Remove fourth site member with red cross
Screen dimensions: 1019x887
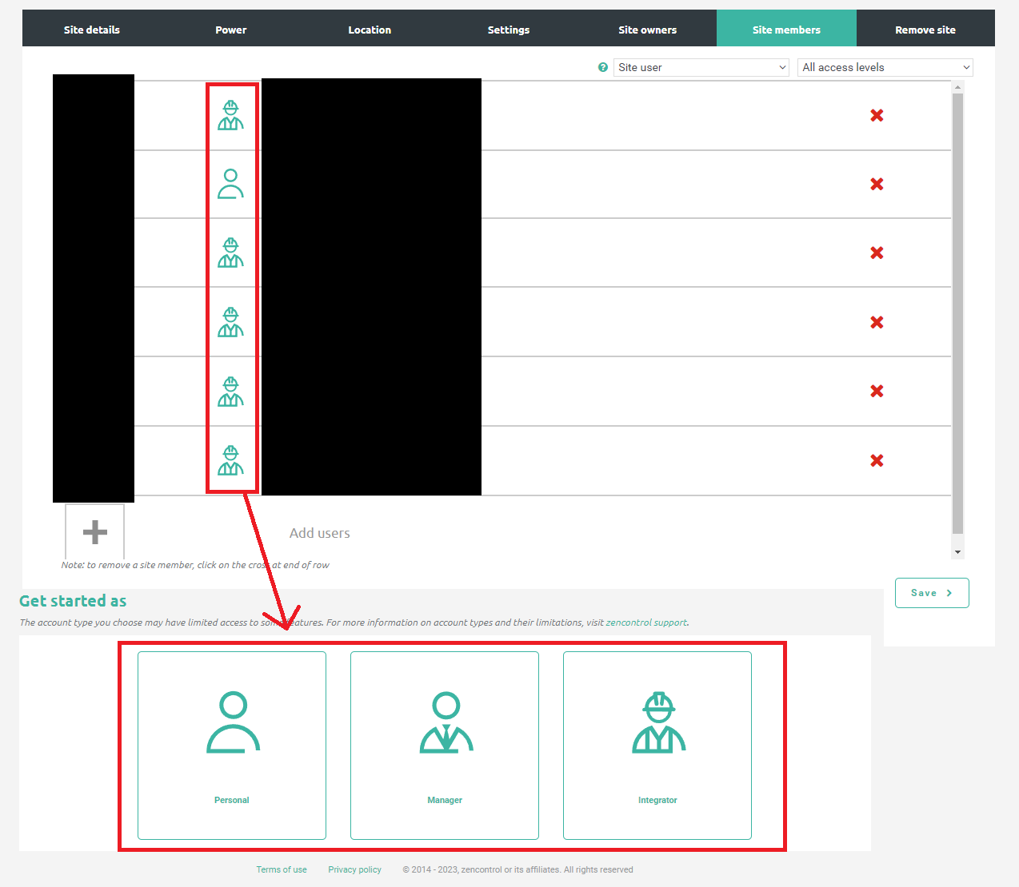877,322
